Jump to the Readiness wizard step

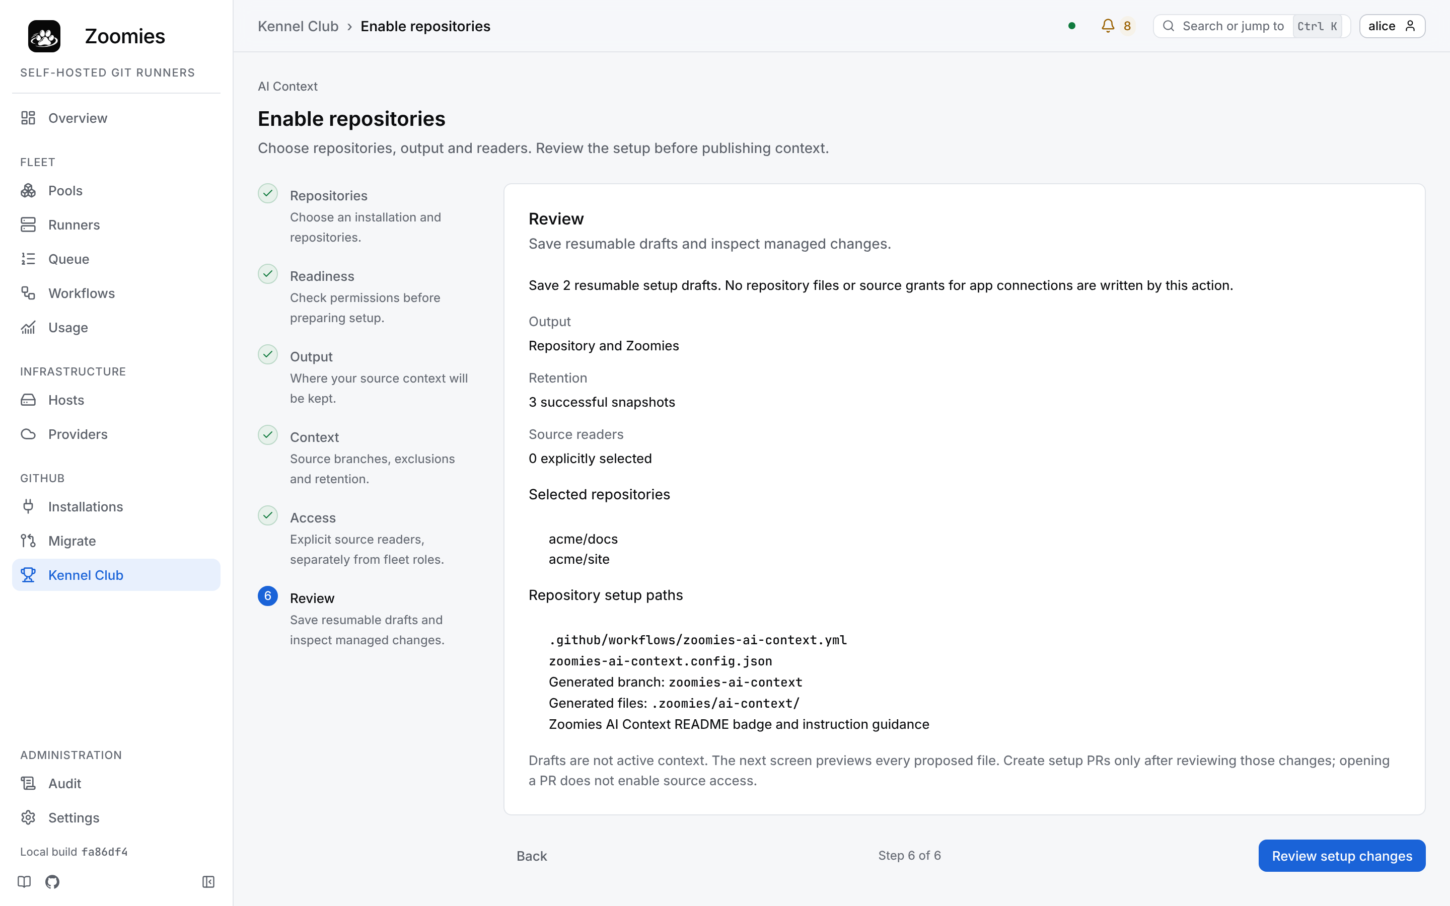tap(322, 276)
